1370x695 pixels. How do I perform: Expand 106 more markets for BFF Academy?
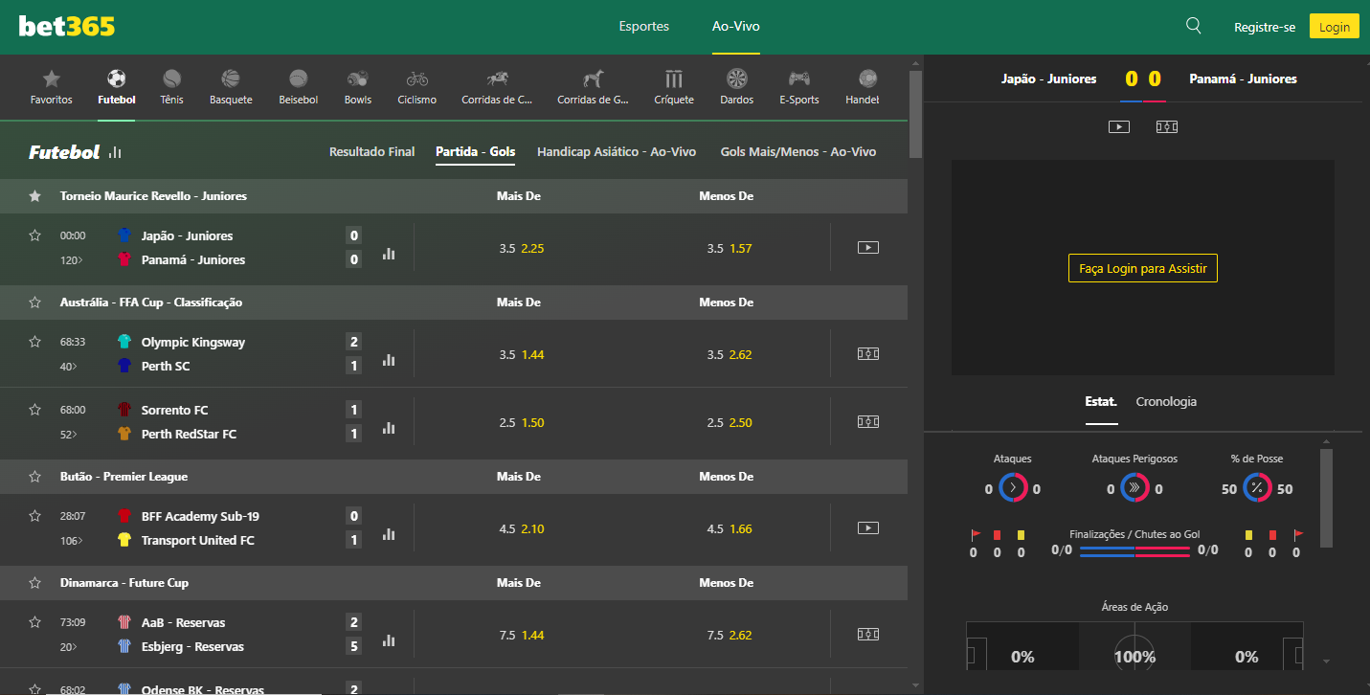[x=71, y=541]
